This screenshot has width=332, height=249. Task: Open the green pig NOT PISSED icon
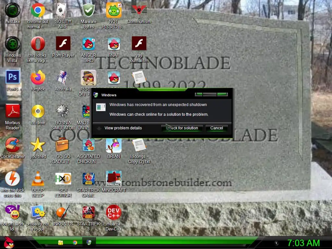[114, 10]
